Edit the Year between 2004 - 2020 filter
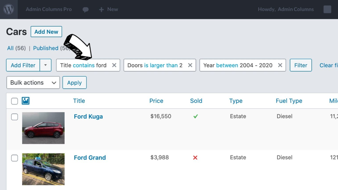This screenshot has width=338, height=190. 238,65
